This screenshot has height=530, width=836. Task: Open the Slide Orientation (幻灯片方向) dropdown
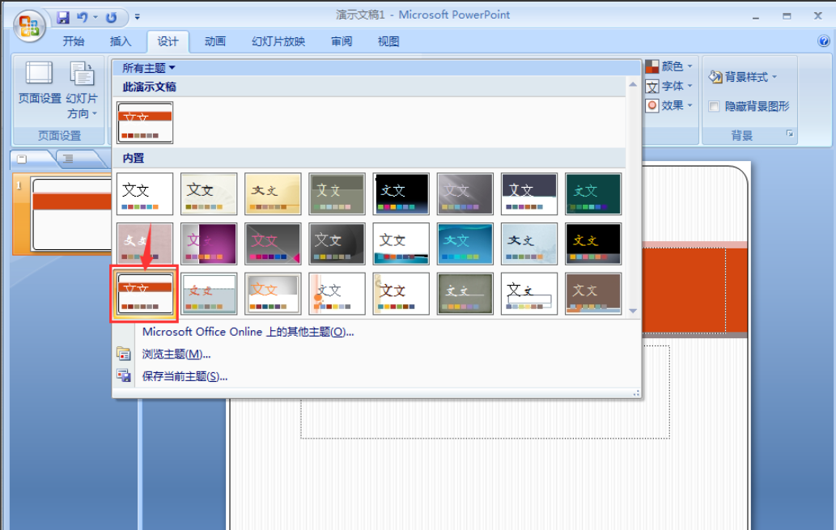tap(82, 90)
